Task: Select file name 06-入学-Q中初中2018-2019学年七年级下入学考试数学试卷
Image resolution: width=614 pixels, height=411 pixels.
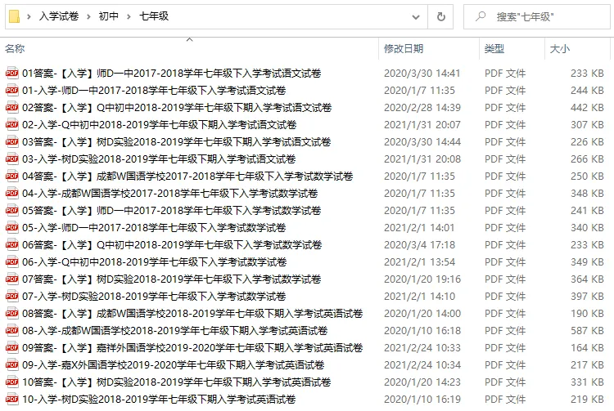Action: [154, 261]
